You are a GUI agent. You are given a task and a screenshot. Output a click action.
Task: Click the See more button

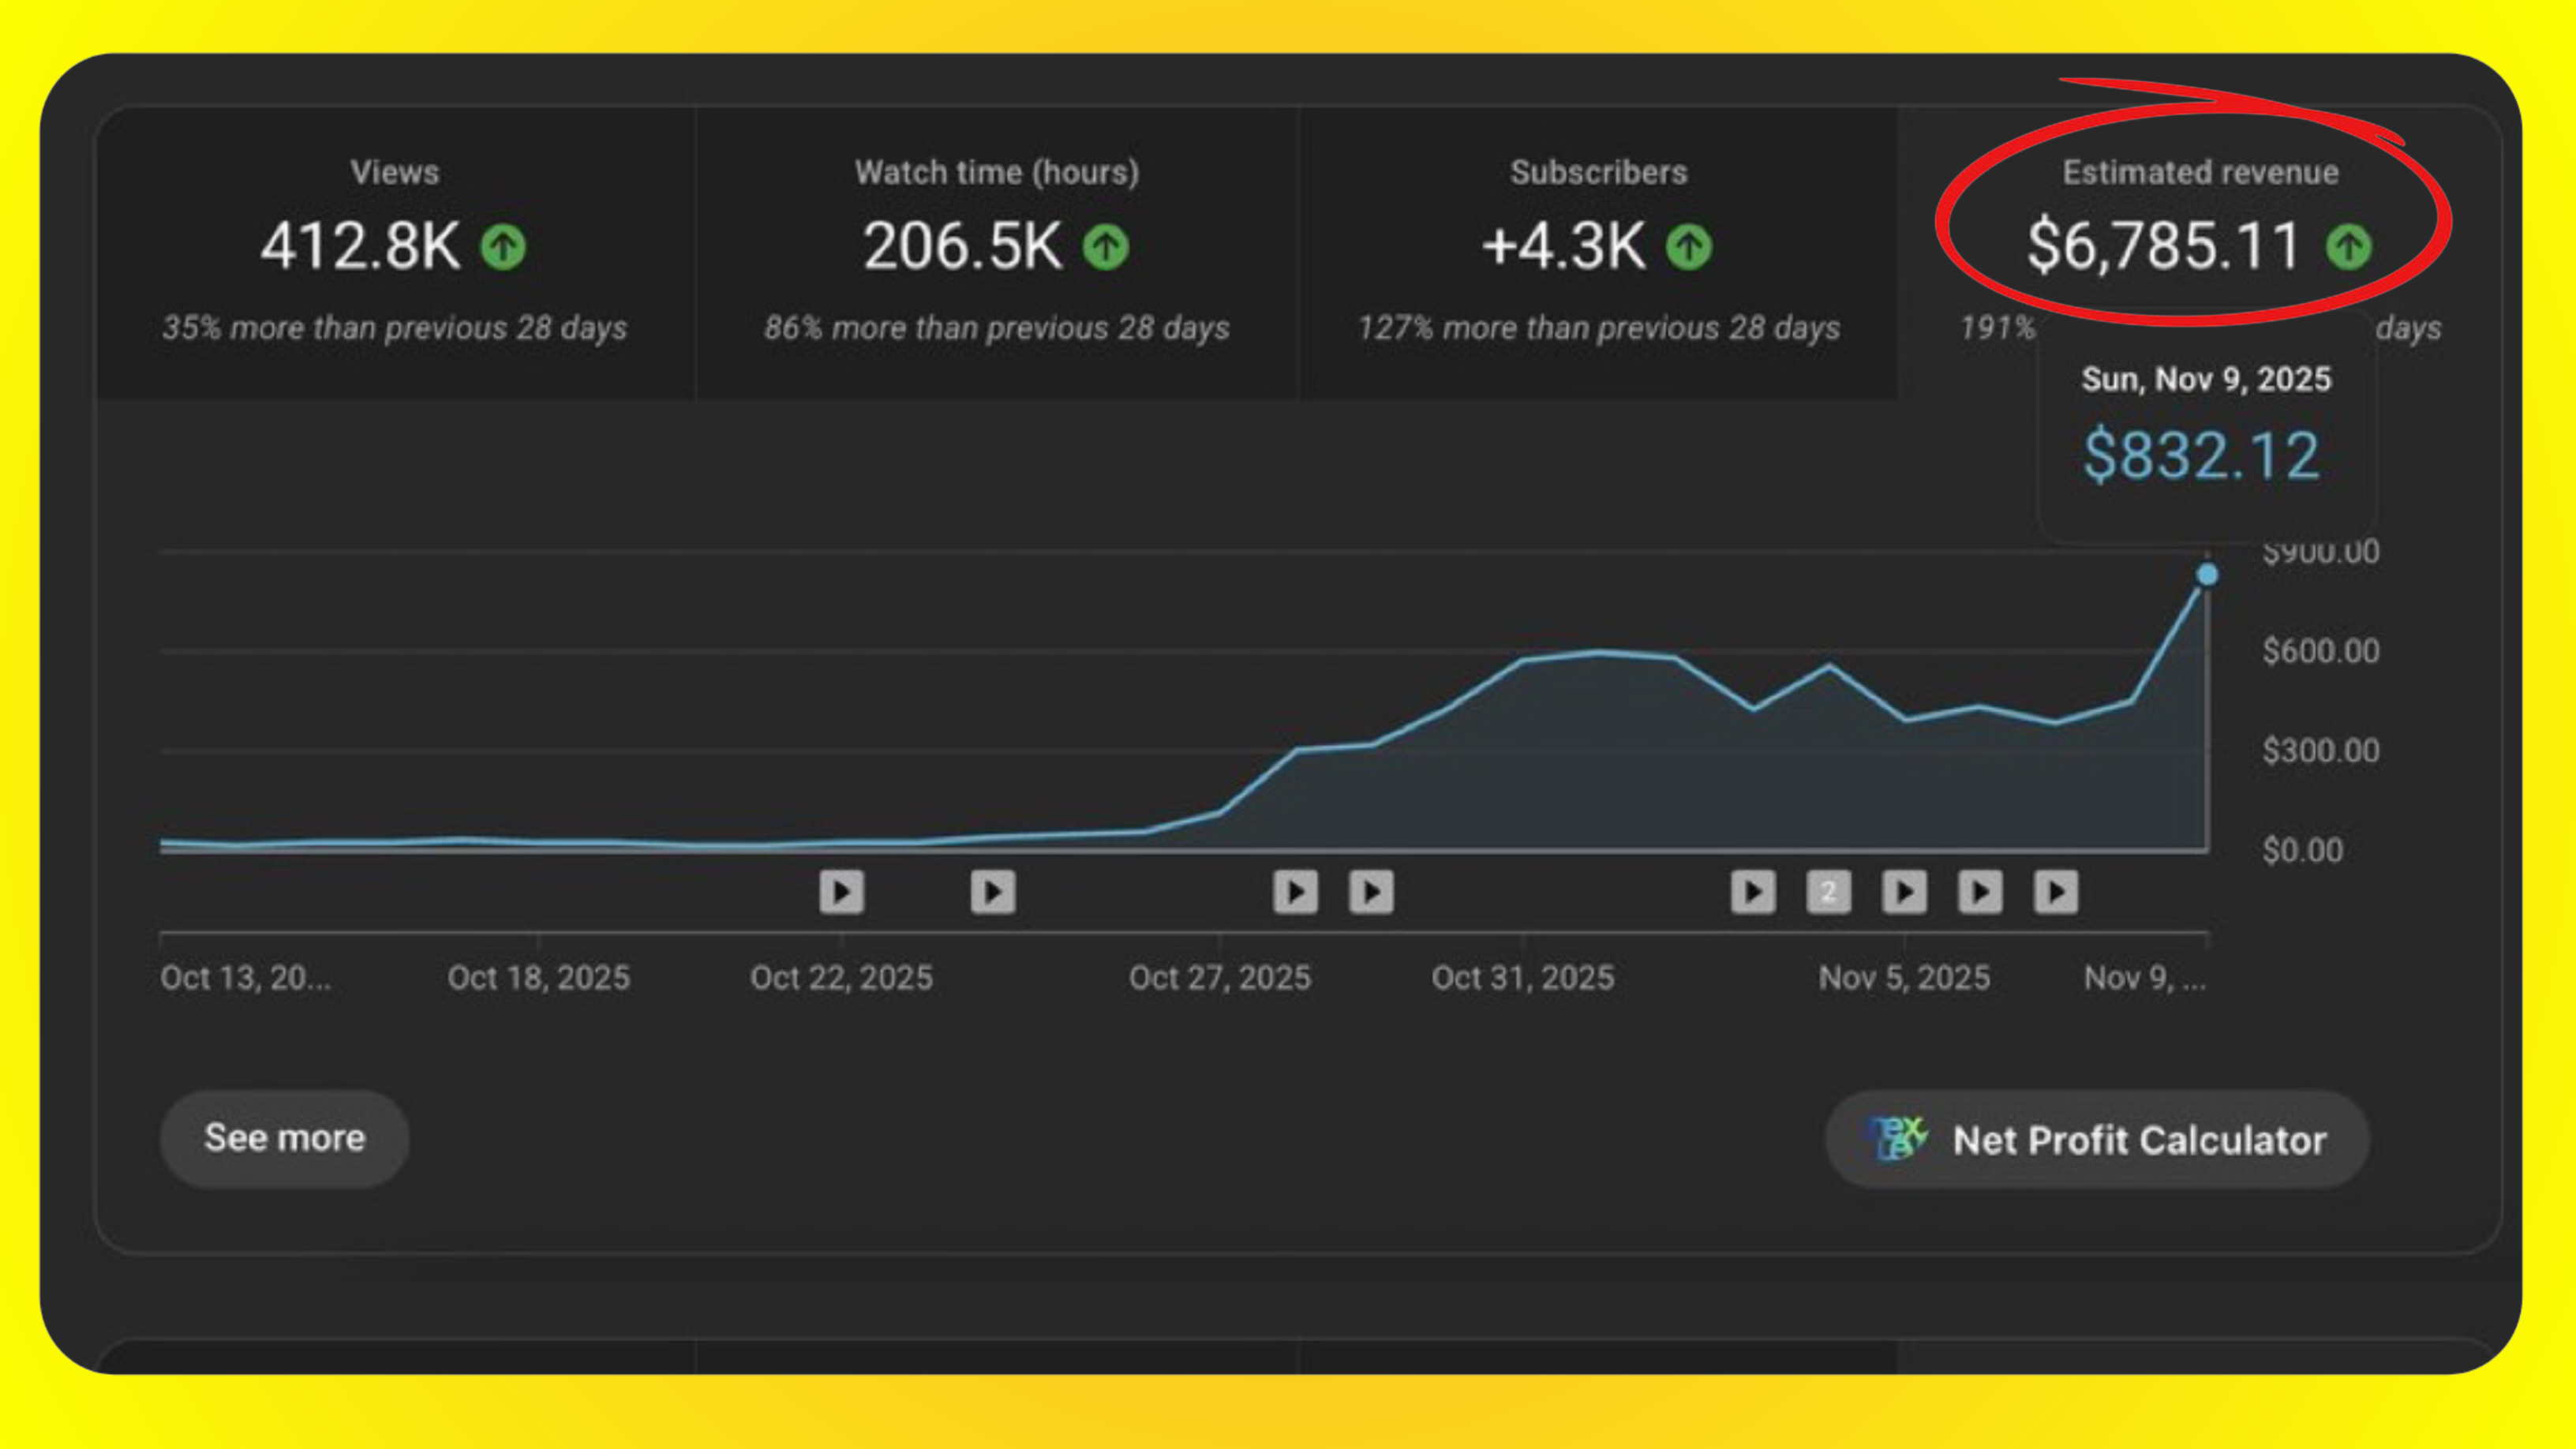284,1138
